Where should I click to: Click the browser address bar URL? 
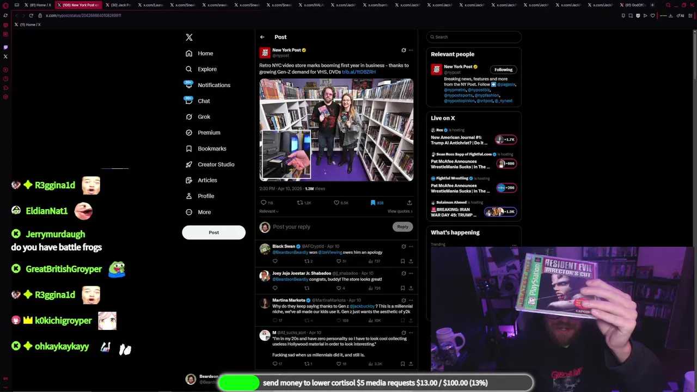tap(83, 15)
